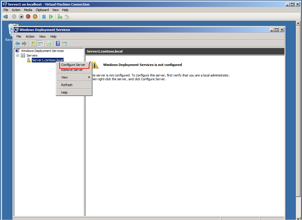Screen dimensions: 302x220
Task: Click the VM Connection vertical scrollbar thumb
Action: click(x=298, y=111)
